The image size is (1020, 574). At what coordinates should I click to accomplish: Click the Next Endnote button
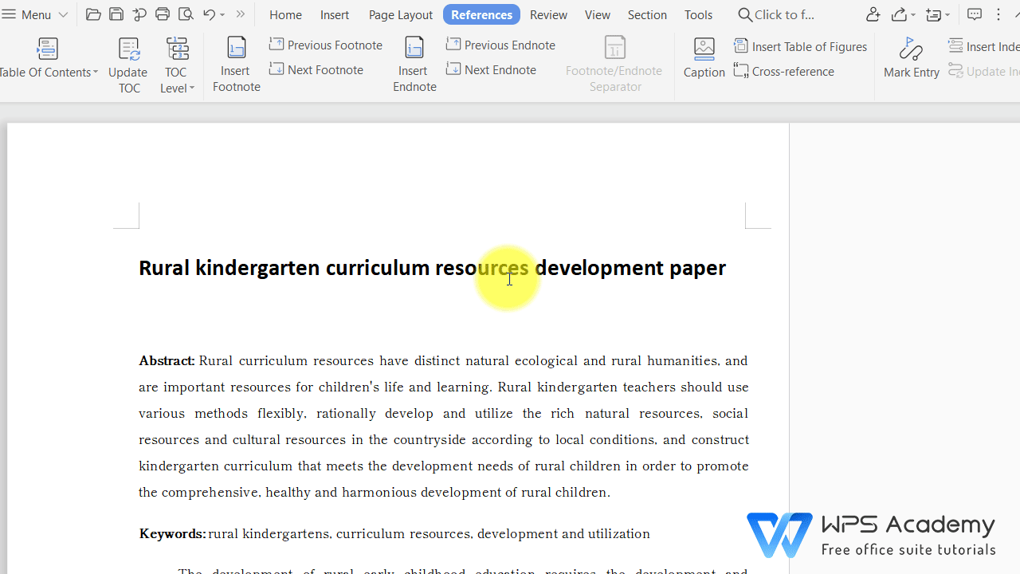pyautogui.click(x=492, y=69)
